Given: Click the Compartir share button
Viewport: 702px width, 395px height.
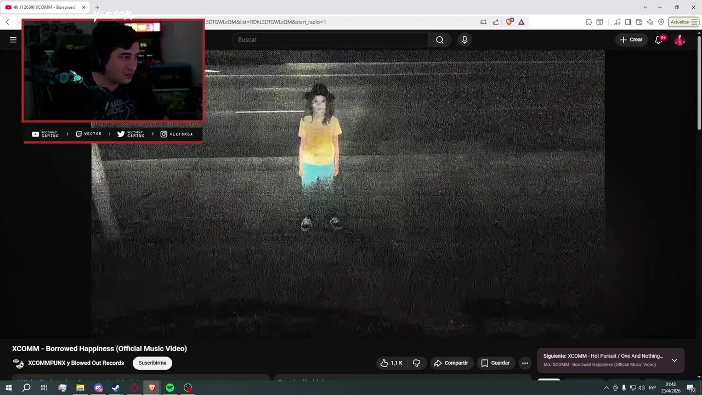Looking at the screenshot, I should 451,363.
